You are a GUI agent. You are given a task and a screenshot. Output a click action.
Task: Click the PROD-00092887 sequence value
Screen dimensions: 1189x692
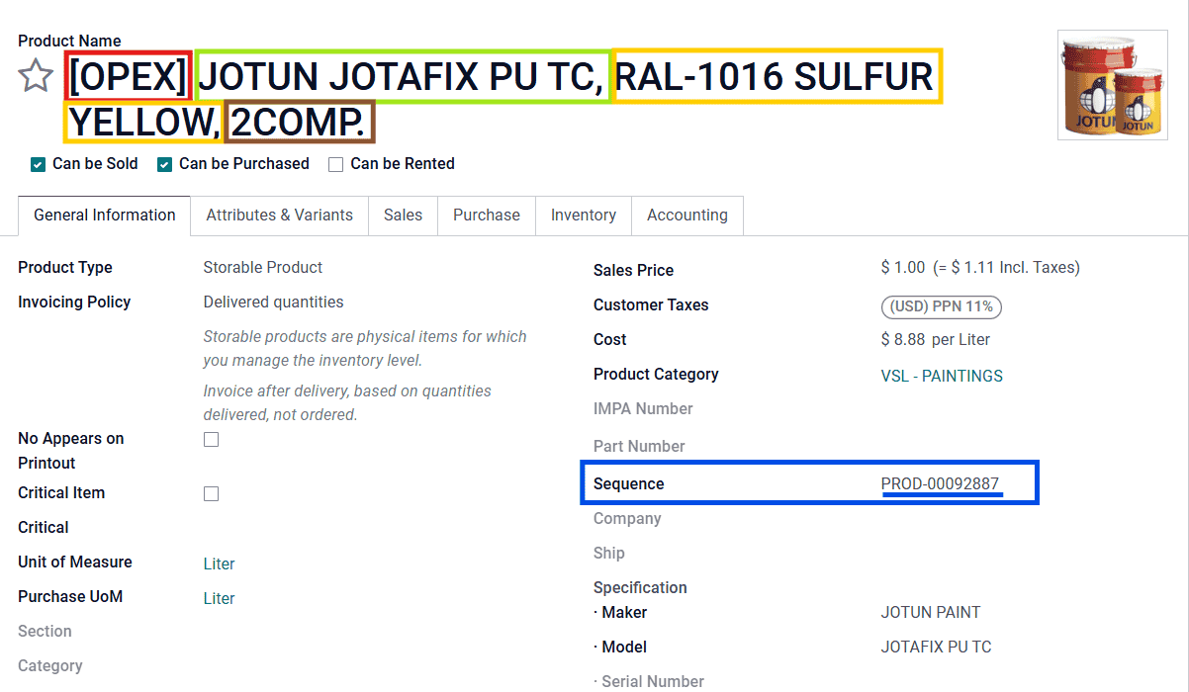pyautogui.click(x=940, y=484)
